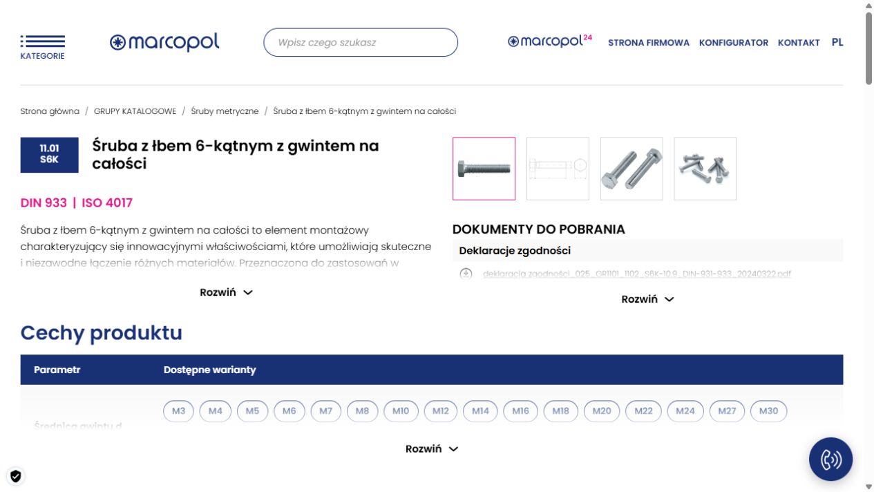The height and width of the screenshot is (492, 874).
Task: Expand the product features table with Rozwiń
Action: (432, 449)
